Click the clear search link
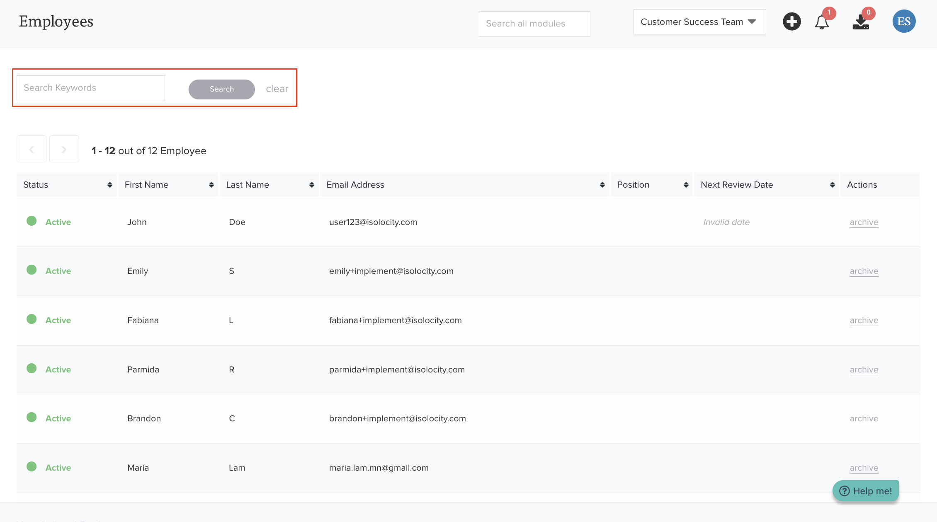The width and height of the screenshot is (937, 522). click(277, 89)
